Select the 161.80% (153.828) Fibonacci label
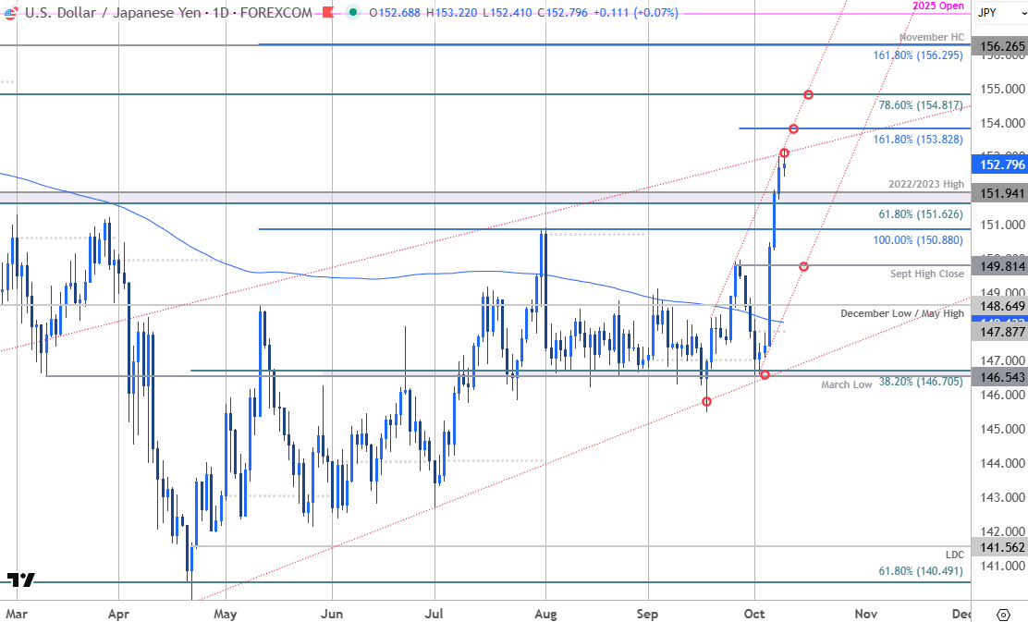 pyautogui.click(x=918, y=139)
